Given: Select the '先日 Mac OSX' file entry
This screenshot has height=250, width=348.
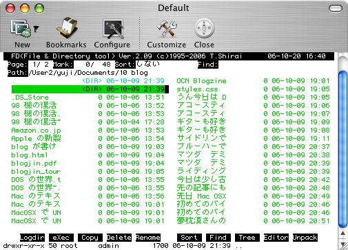Looking at the screenshot, I should coord(254,196).
